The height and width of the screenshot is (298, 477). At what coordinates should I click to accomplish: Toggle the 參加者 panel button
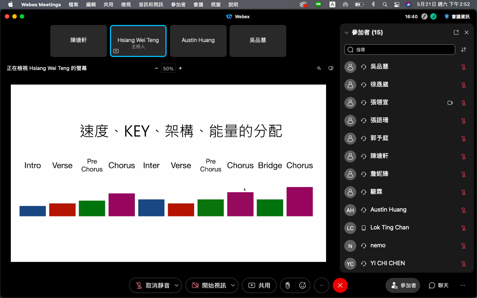pos(403,285)
